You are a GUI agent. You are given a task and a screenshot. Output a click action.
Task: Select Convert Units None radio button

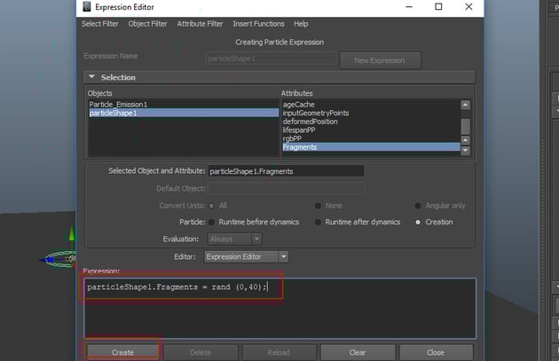318,206
